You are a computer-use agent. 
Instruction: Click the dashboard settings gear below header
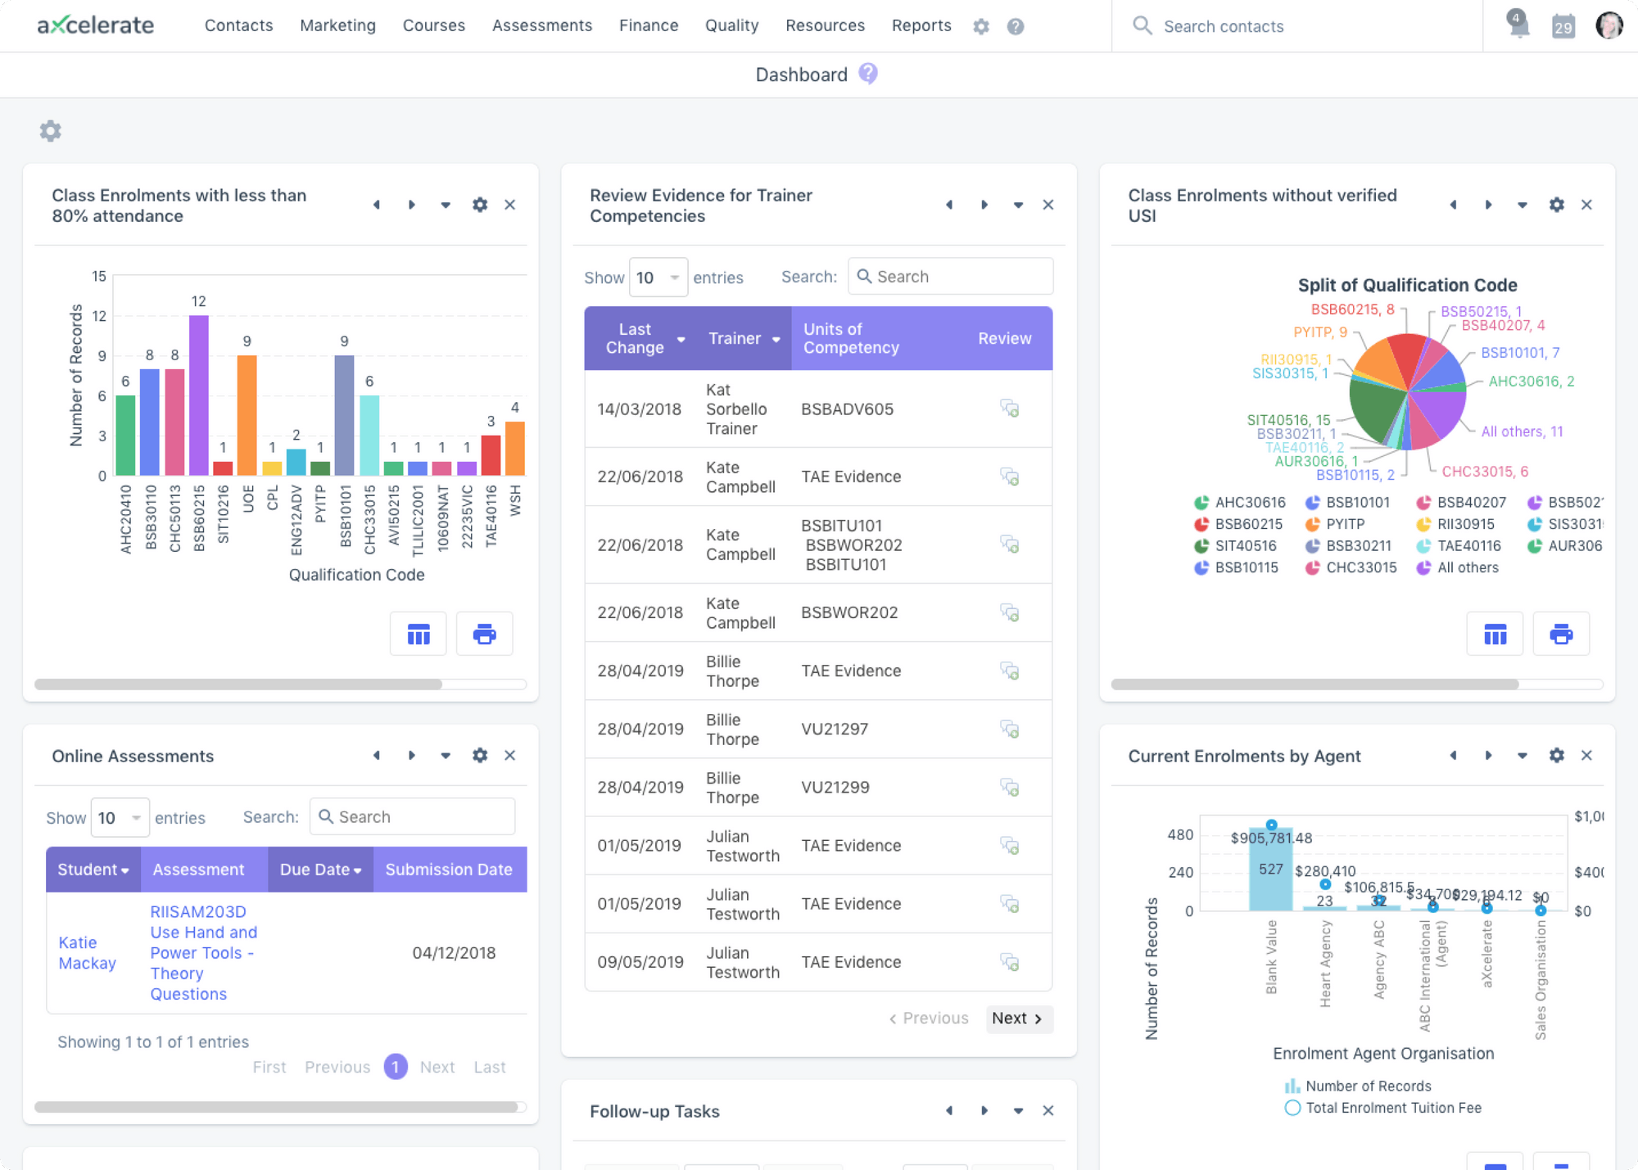click(51, 131)
